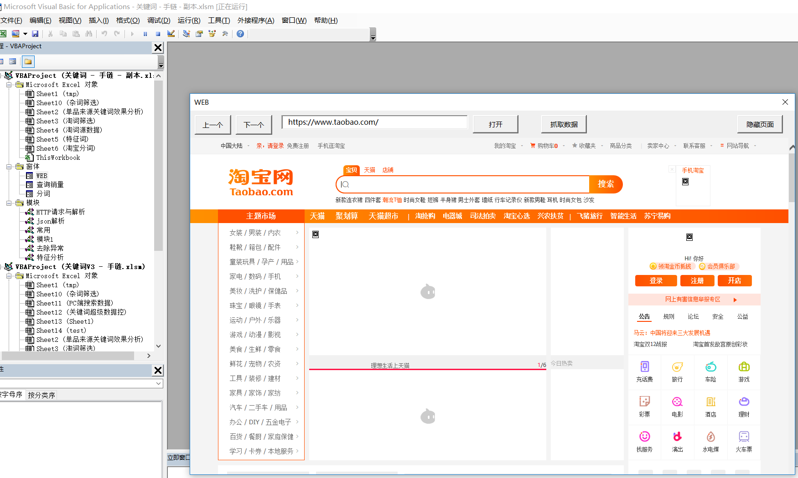Toggle Design Mode toolbar icon
The image size is (798, 478).
[x=171, y=34]
